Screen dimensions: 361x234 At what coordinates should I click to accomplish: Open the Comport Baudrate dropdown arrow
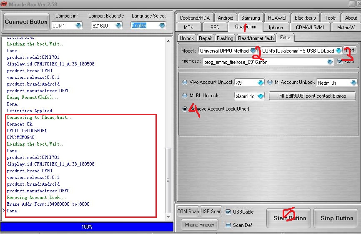point(118,25)
